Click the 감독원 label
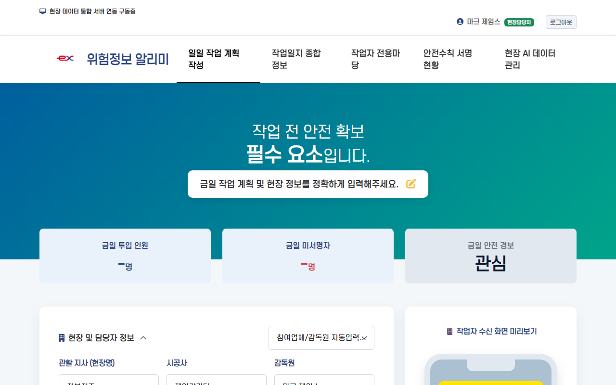The height and width of the screenshot is (385, 616). [x=284, y=363]
